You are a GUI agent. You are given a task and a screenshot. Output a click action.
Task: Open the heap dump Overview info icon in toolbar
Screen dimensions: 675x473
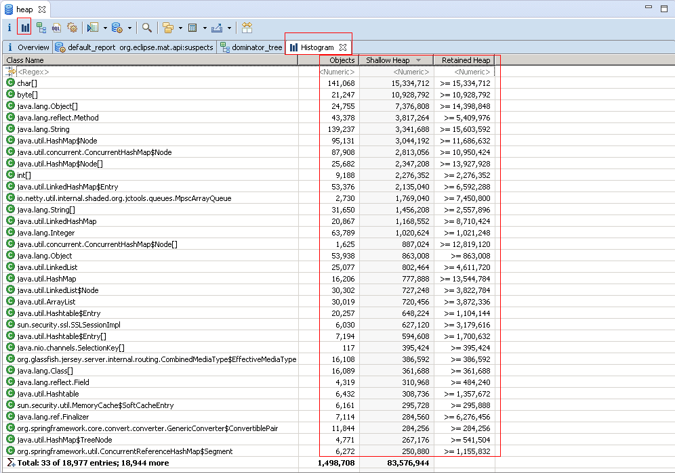coord(9,28)
